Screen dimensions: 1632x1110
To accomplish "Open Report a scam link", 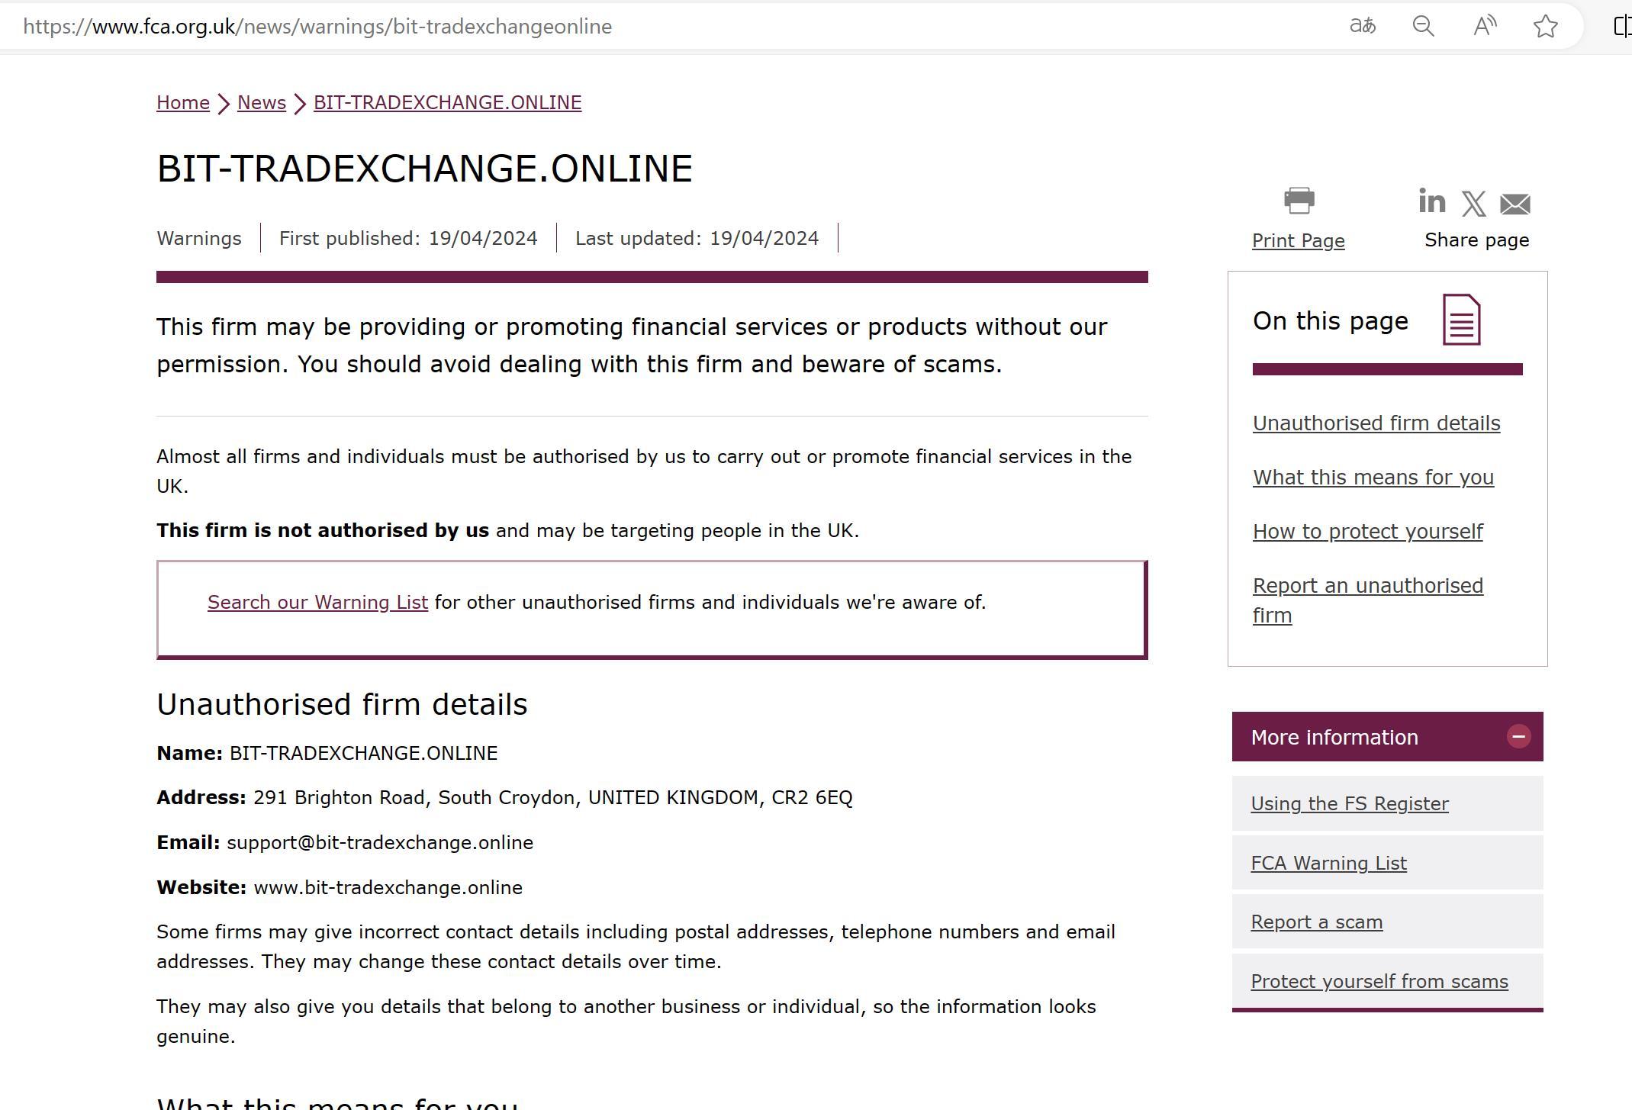I will point(1316,922).
